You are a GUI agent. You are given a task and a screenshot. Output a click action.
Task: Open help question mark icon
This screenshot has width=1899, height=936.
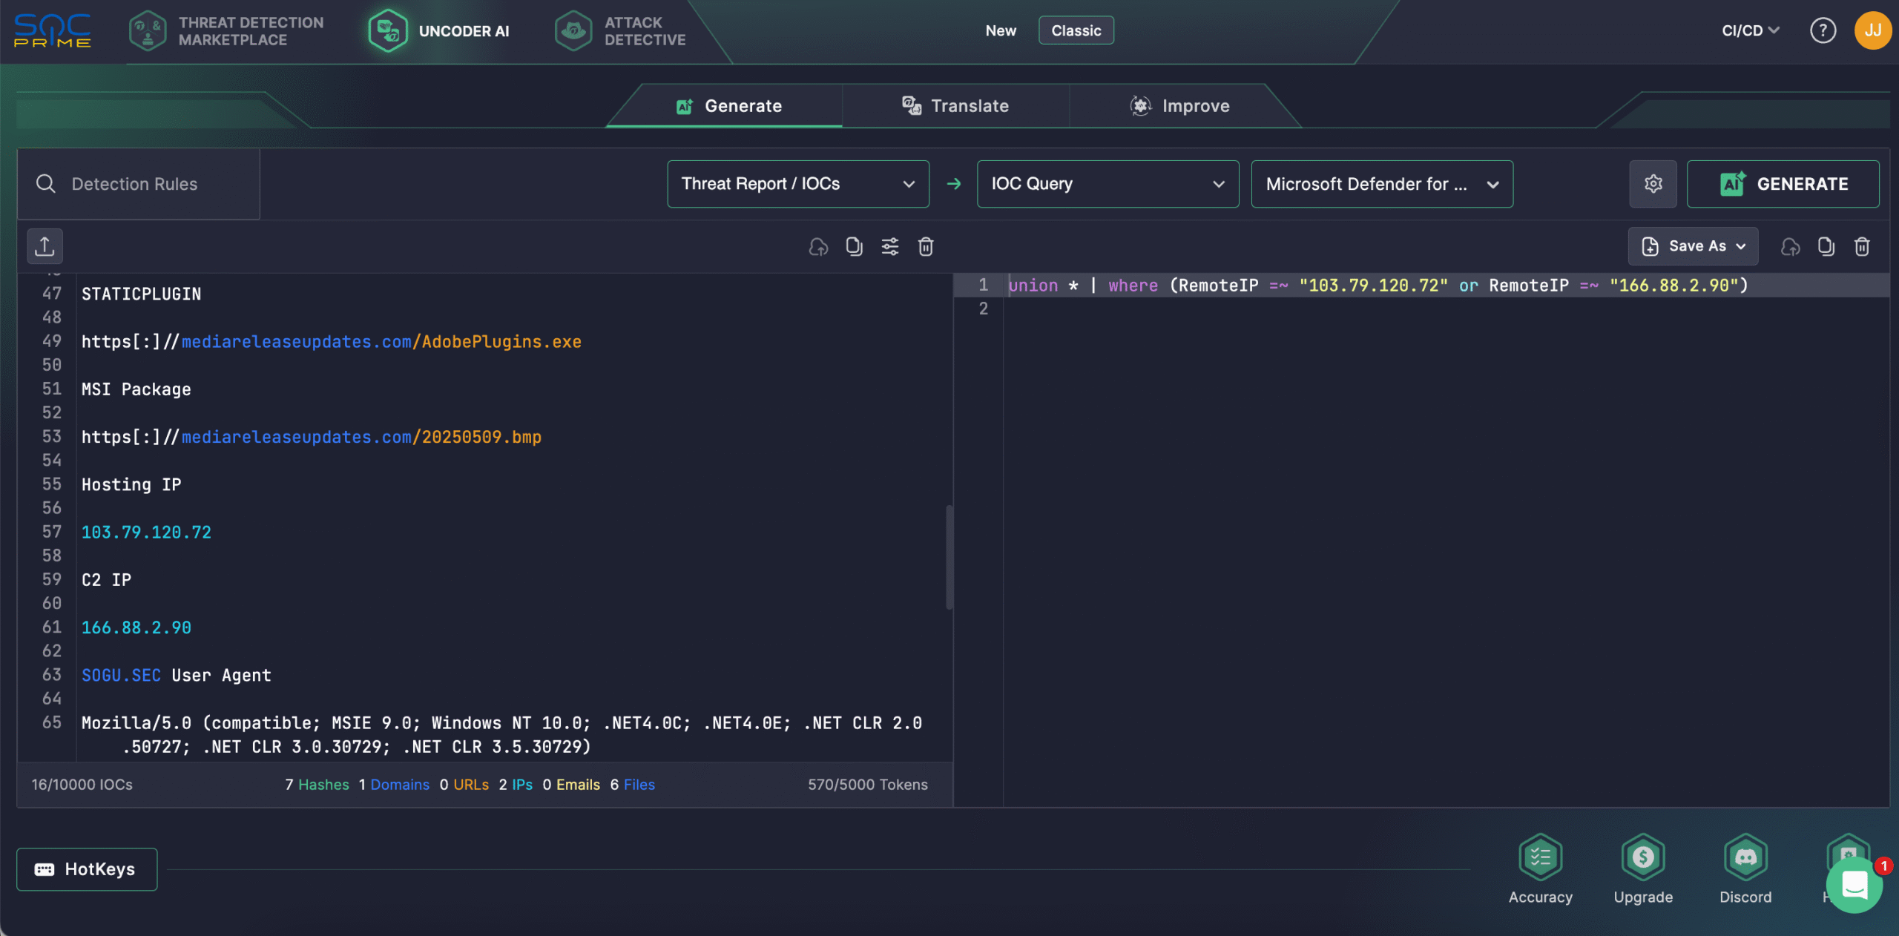[x=1823, y=30]
